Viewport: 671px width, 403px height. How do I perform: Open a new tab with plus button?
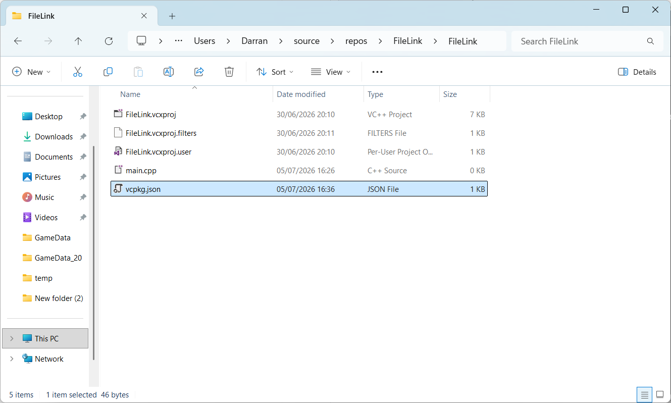[x=172, y=16]
